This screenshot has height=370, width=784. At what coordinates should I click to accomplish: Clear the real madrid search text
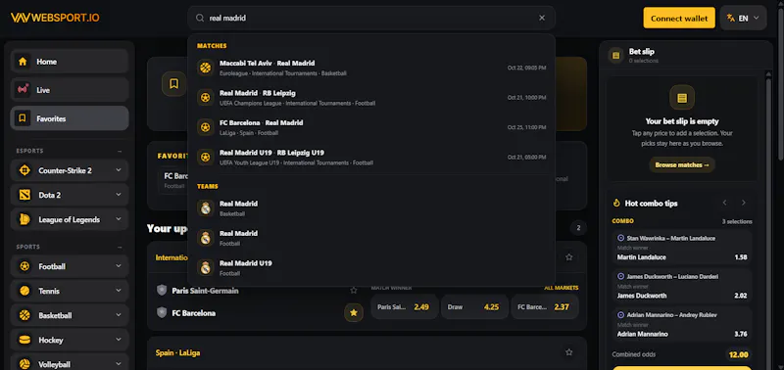point(542,18)
